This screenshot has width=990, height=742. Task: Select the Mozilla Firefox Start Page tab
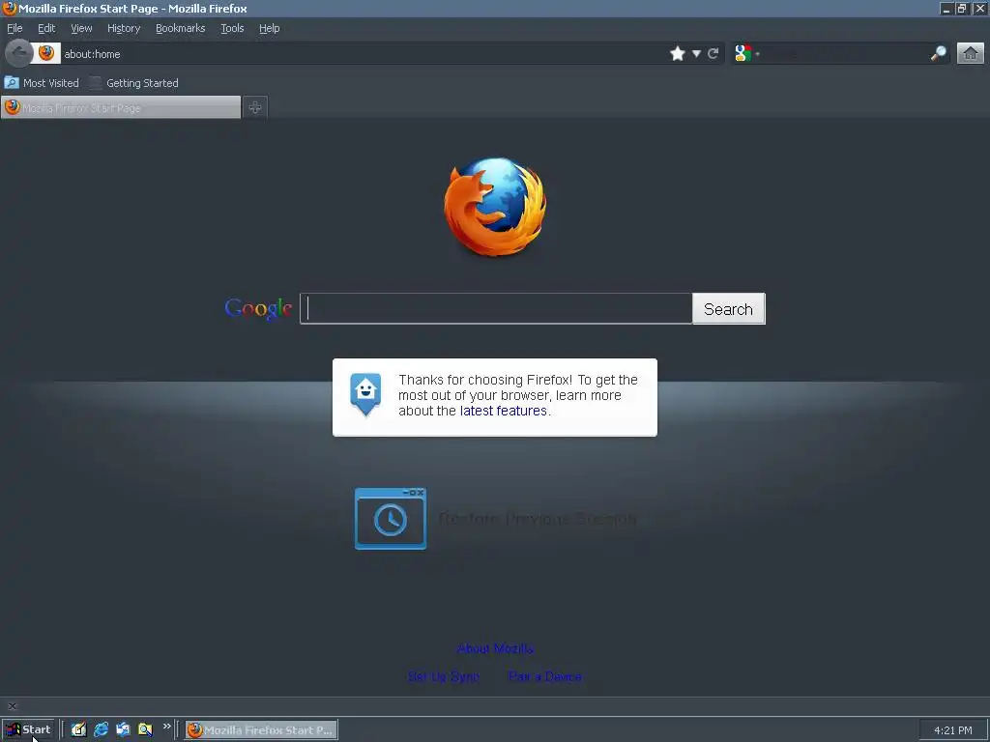tap(121, 107)
